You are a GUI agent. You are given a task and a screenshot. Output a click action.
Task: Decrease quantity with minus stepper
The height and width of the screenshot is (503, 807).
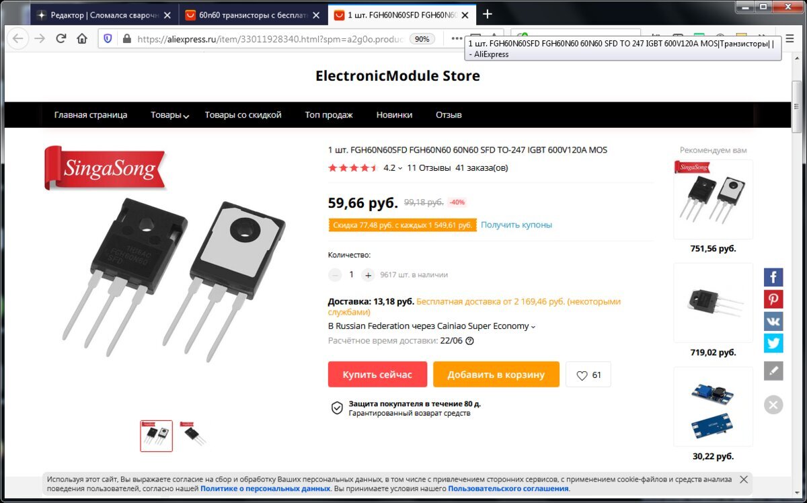335,275
